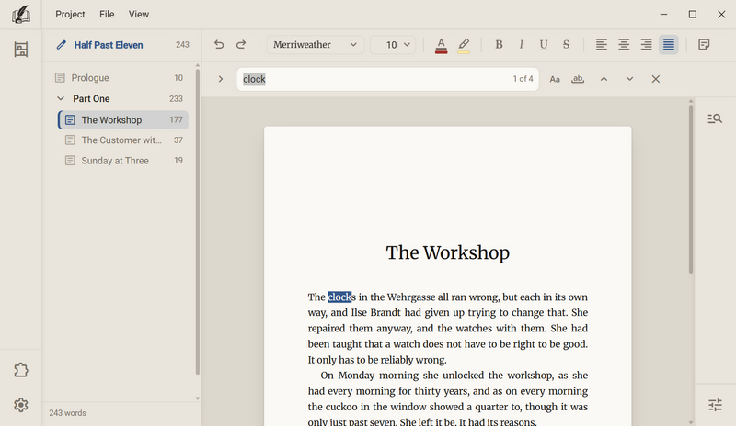This screenshot has width=736, height=426.
Task: Click the novelWriter quill logo icon
Action: tap(20, 15)
